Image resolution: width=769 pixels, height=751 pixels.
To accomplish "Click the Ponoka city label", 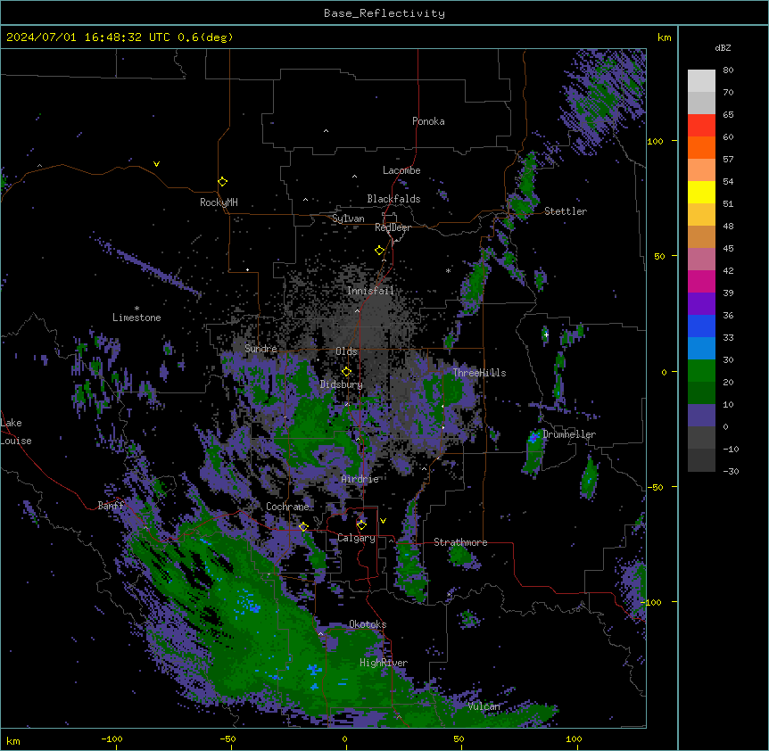I will tap(428, 121).
